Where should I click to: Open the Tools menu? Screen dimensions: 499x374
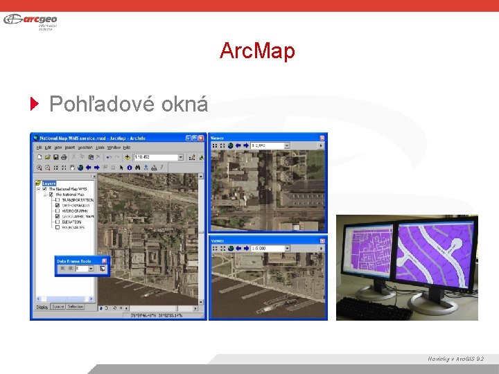point(100,148)
